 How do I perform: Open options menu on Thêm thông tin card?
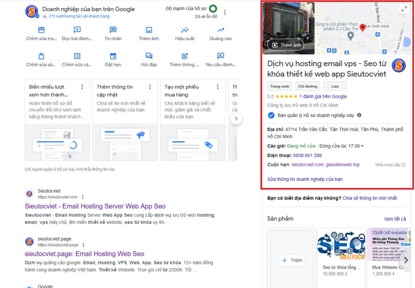tap(150, 87)
